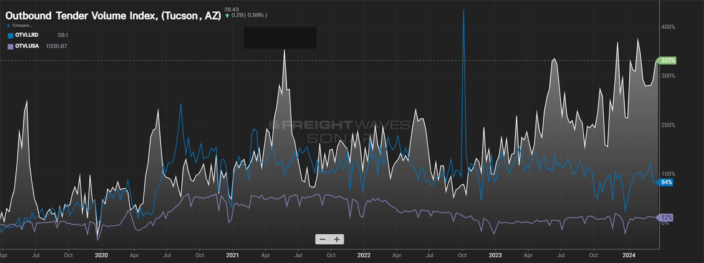Screen dimensions: 704x263
Task: Click the current value 28.43
Action: (231, 9)
